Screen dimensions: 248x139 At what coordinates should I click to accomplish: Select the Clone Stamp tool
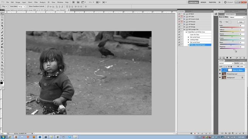(x=2, y=38)
